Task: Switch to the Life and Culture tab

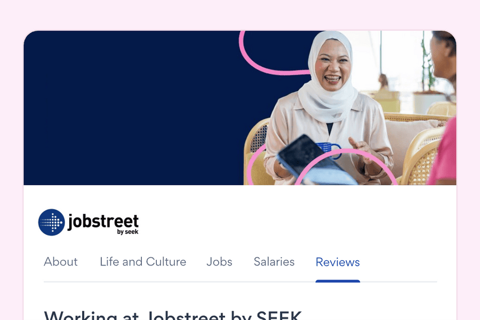Action: (x=143, y=262)
